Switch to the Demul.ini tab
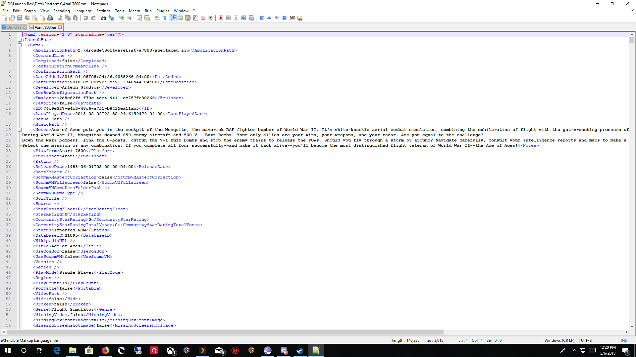Image resolution: width=636 pixels, height=357 pixels. (x=14, y=27)
